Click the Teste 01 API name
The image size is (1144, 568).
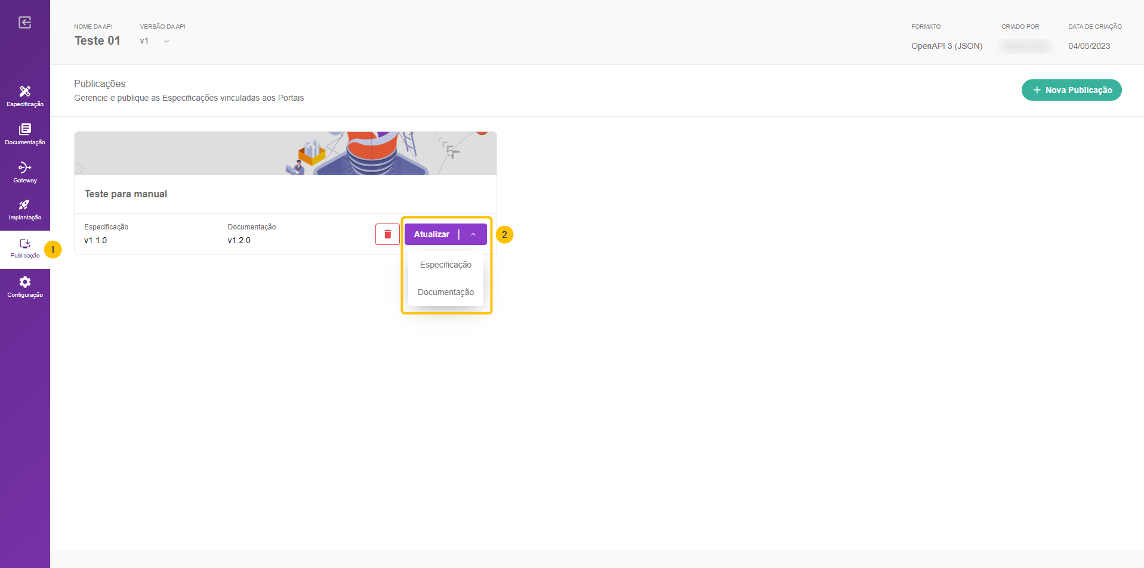97,41
